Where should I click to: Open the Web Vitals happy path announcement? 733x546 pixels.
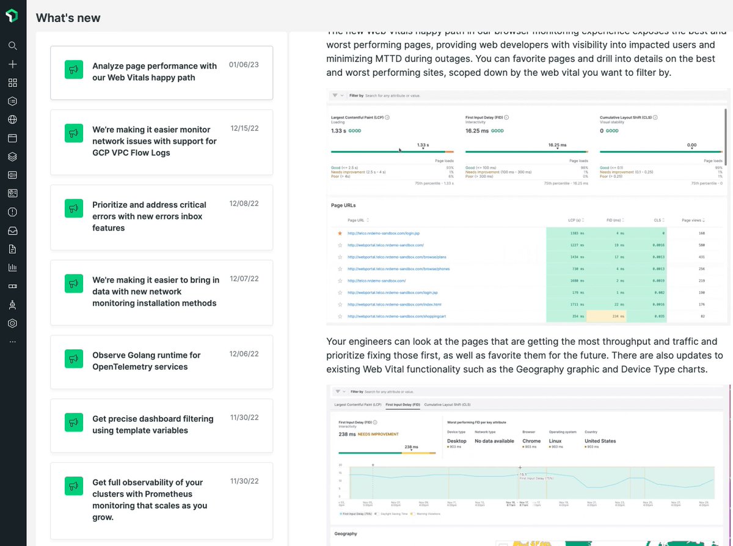click(161, 72)
